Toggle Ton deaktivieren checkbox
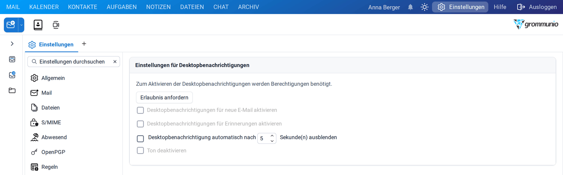The width and height of the screenshot is (563, 175). pyautogui.click(x=140, y=150)
